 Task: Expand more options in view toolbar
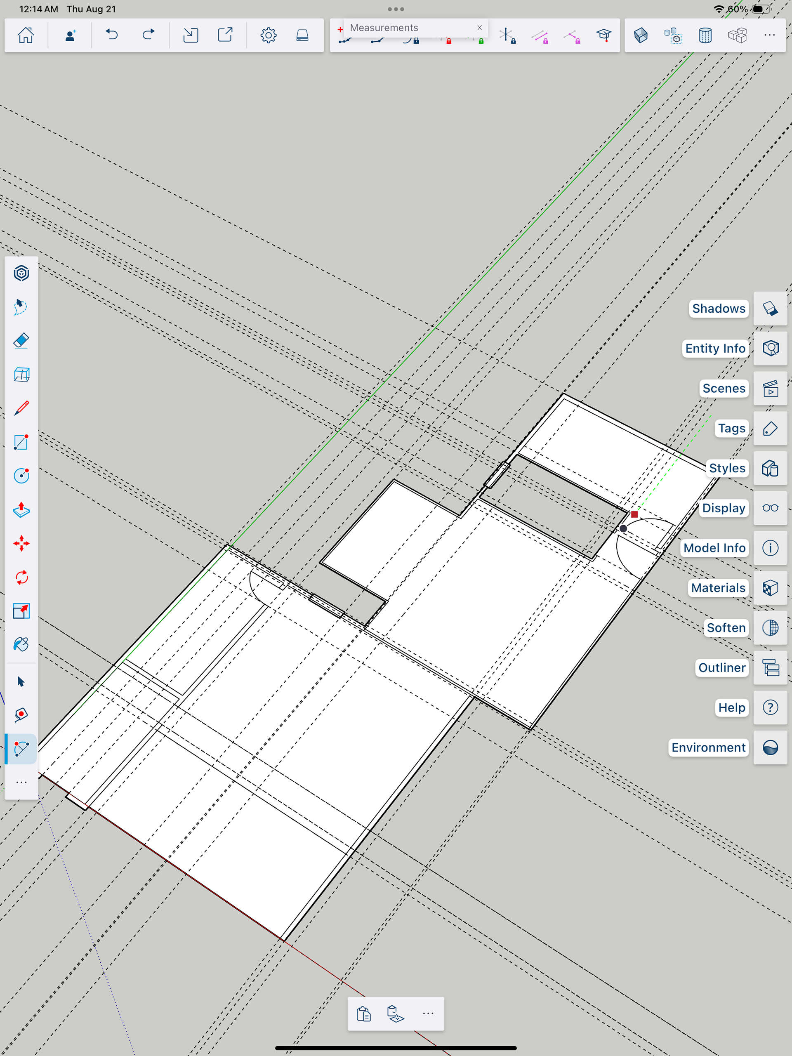[x=770, y=35]
